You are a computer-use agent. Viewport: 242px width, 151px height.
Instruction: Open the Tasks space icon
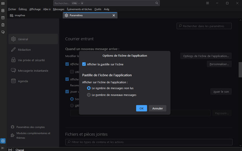[x=3, y=25]
